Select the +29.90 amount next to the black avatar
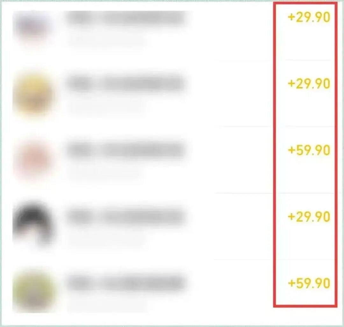 pyautogui.click(x=309, y=217)
